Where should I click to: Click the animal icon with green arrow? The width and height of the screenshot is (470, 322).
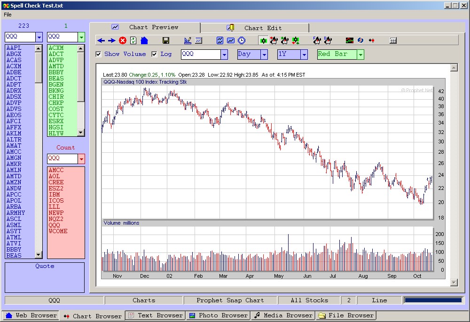click(285, 40)
